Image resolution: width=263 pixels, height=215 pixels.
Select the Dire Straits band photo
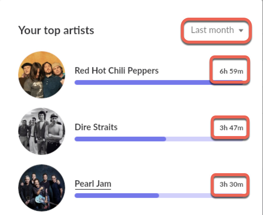pyautogui.click(x=42, y=131)
